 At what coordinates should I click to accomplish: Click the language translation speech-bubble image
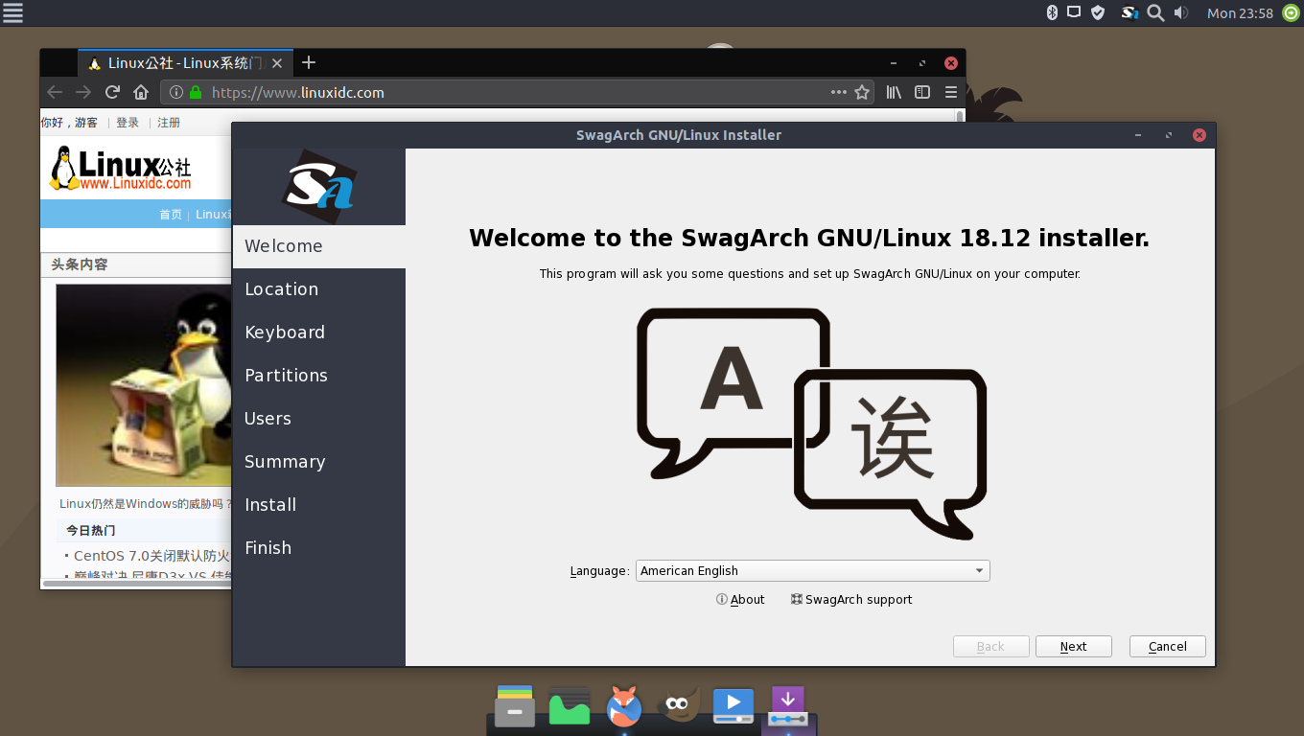(x=811, y=424)
